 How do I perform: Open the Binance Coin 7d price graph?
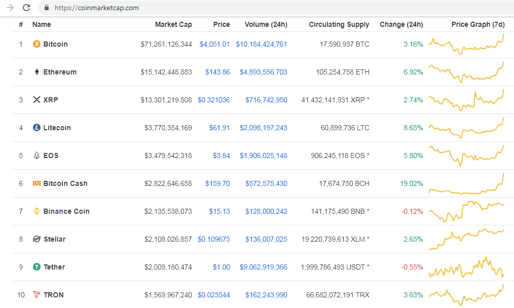(x=466, y=211)
